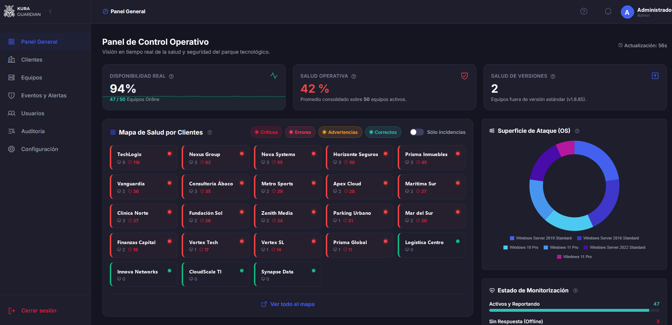Collapse the sidebar with the chevron
672x325 pixels.
pyautogui.click(x=50, y=11)
